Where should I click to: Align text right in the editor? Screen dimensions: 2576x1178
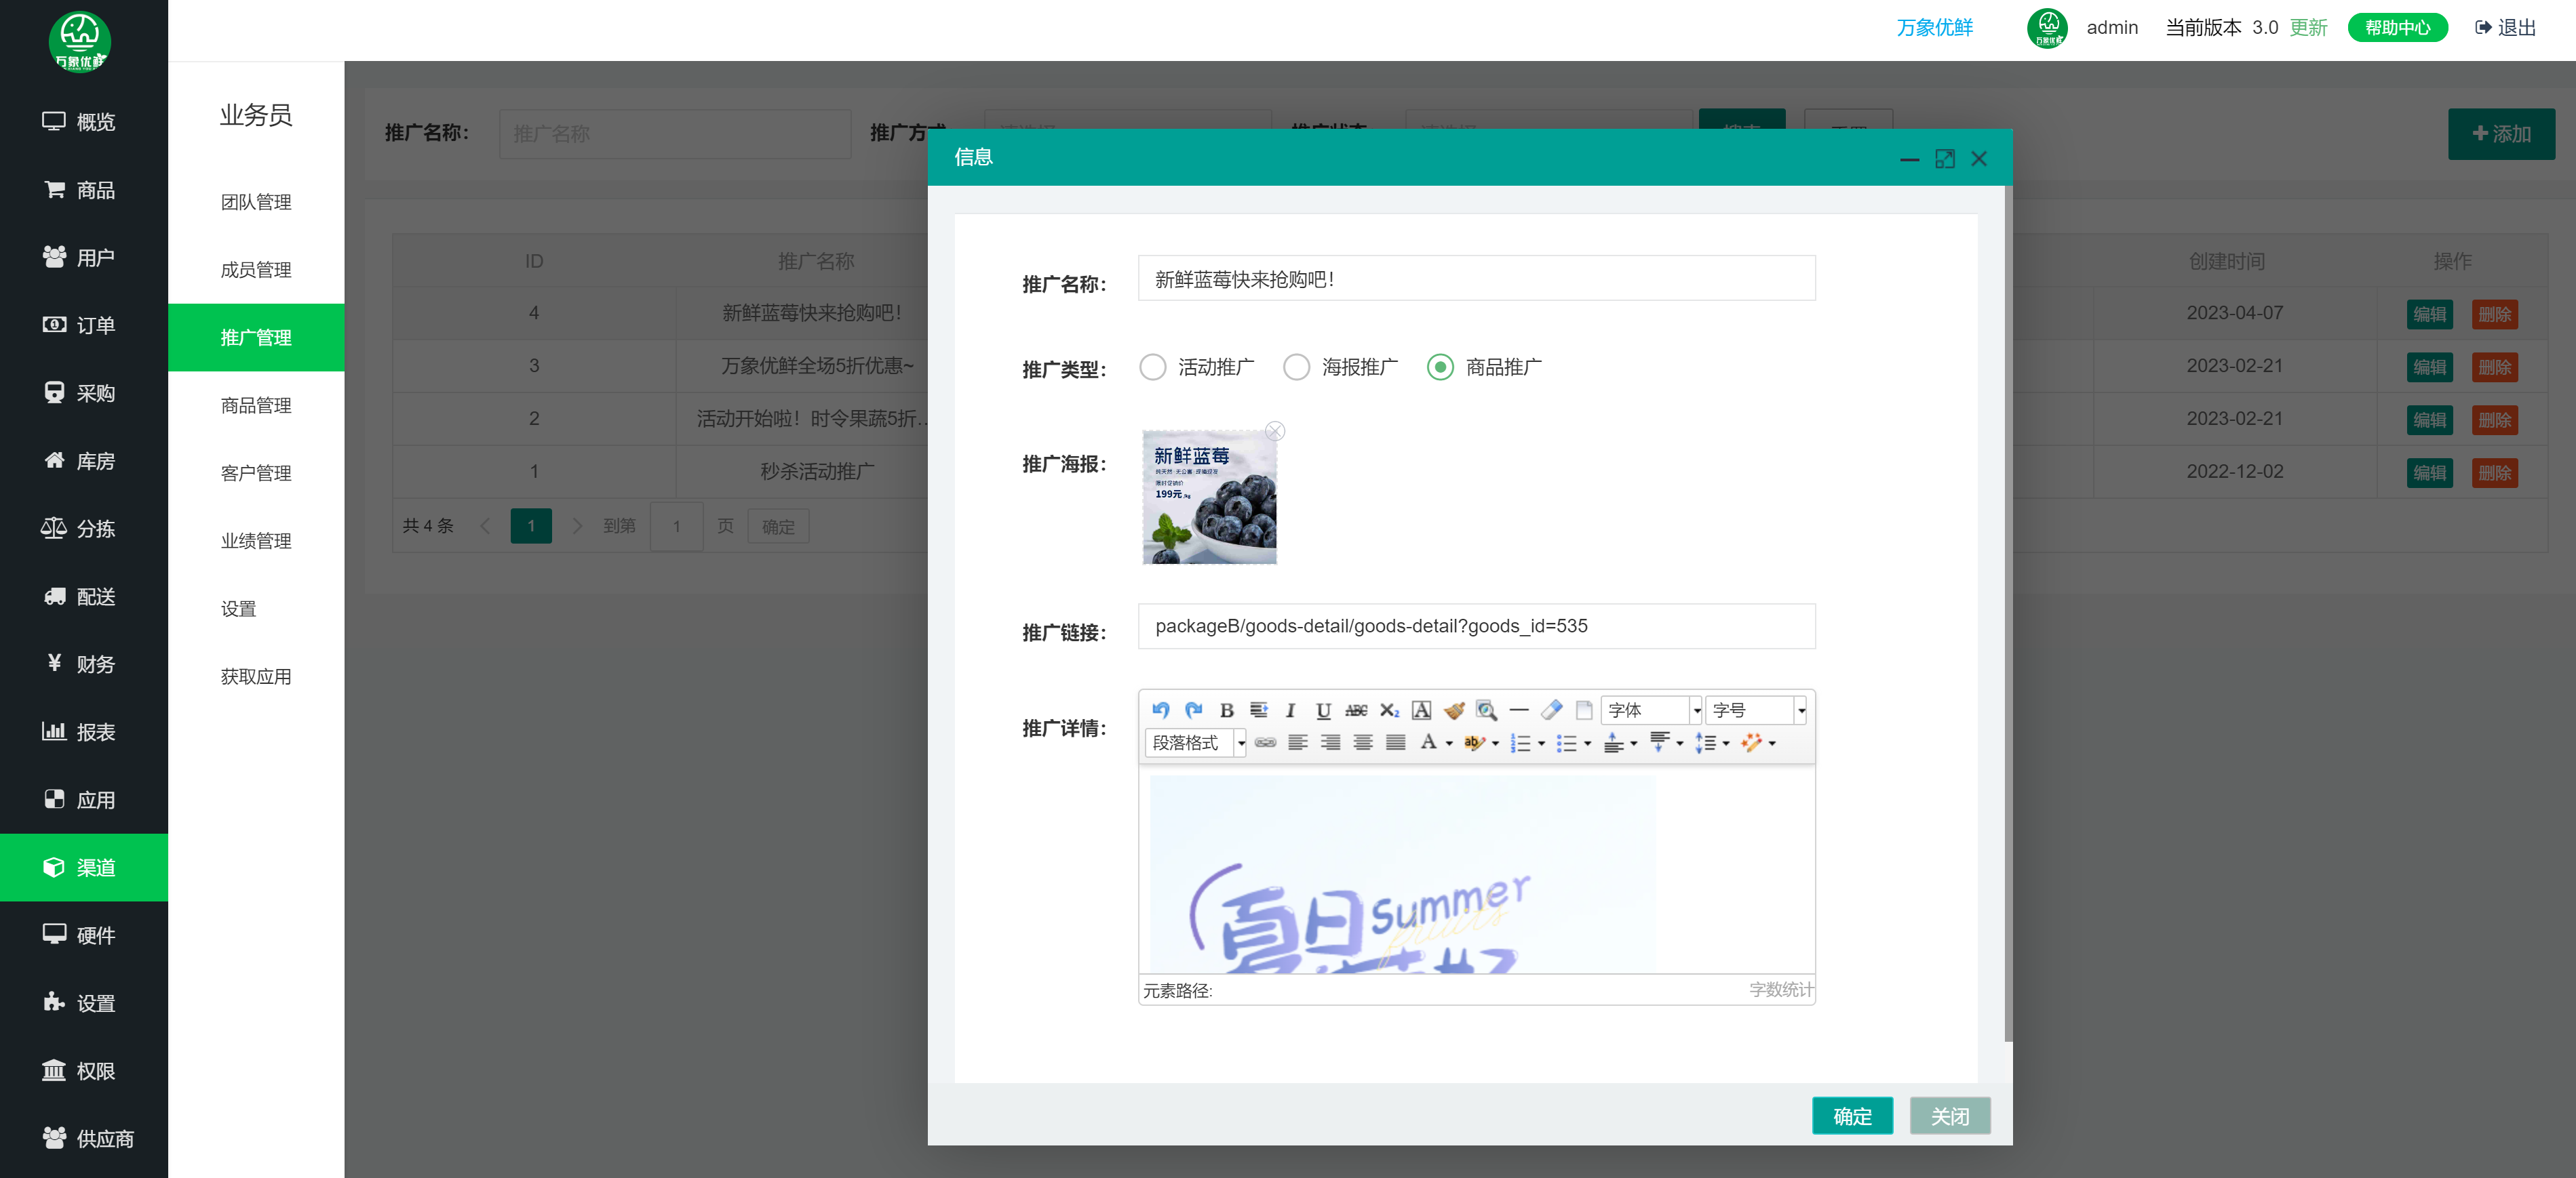(x=1330, y=742)
